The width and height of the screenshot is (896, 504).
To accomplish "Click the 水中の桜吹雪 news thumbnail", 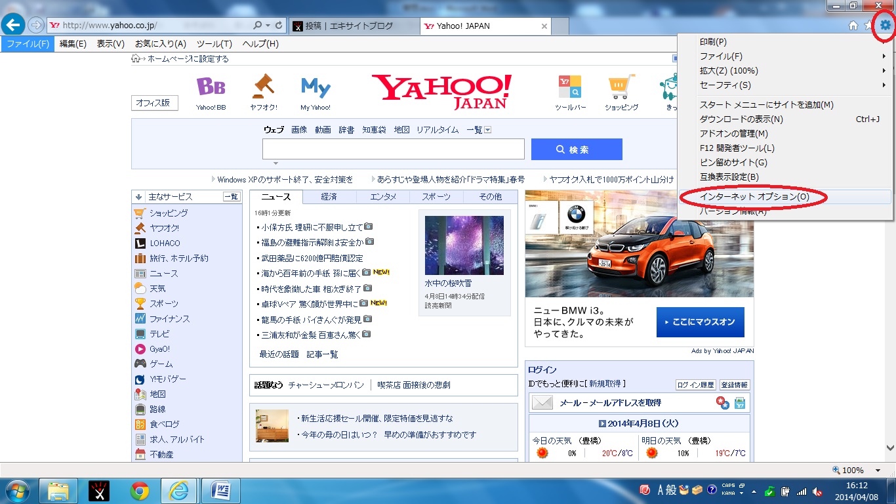I will coord(464,245).
